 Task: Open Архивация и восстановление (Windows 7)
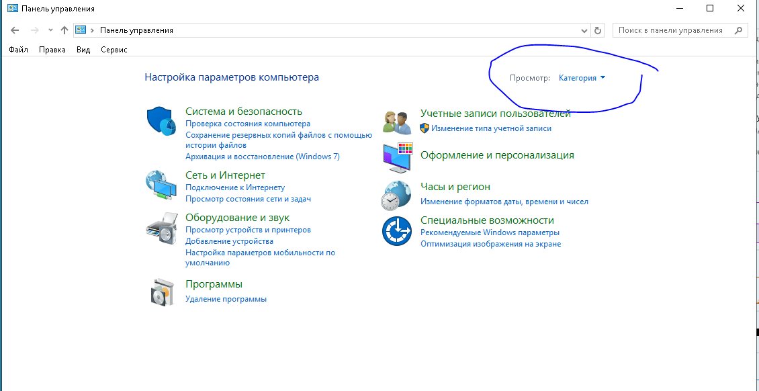tap(263, 157)
